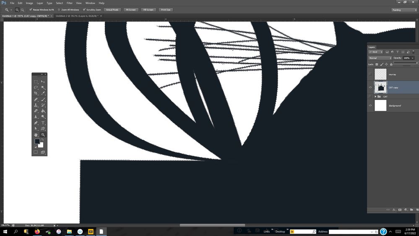Show hidden icons in system tray
This screenshot has width=419, height=236.
390,231
